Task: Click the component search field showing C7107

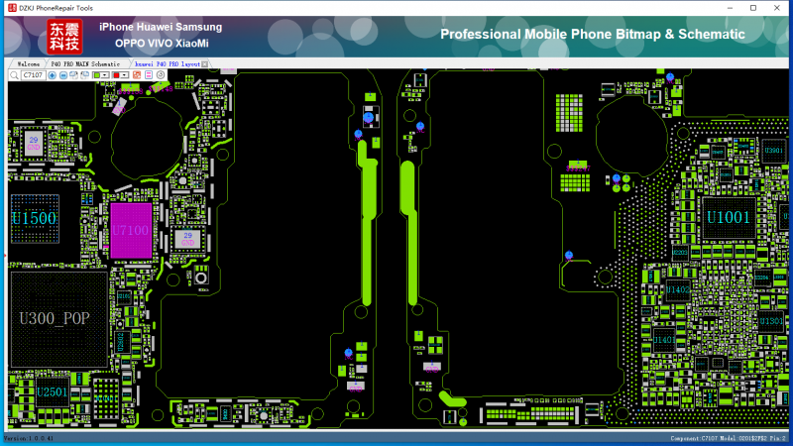Action: pyautogui.click(x=34, y=75)
